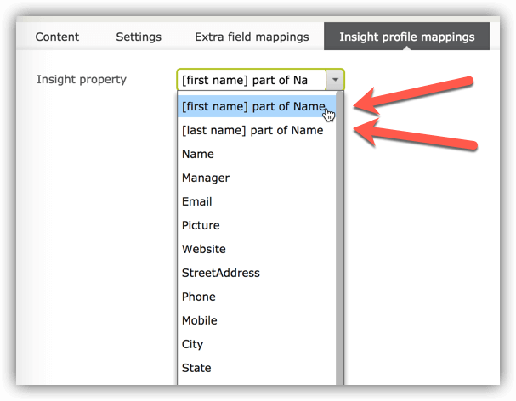Pick the State option in the list
Screen dimensions: 516x401
tap(196, 368)
